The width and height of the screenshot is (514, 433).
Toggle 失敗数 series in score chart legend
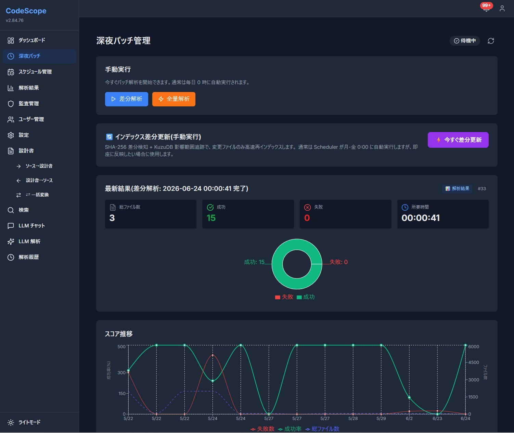click(x=262, y=429)
